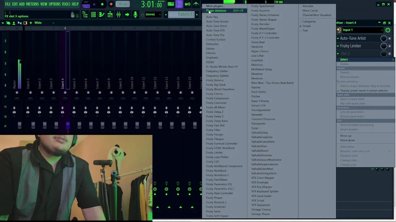
Task: Open the Wide mixer layout dropdown
Action: [44, 23]
